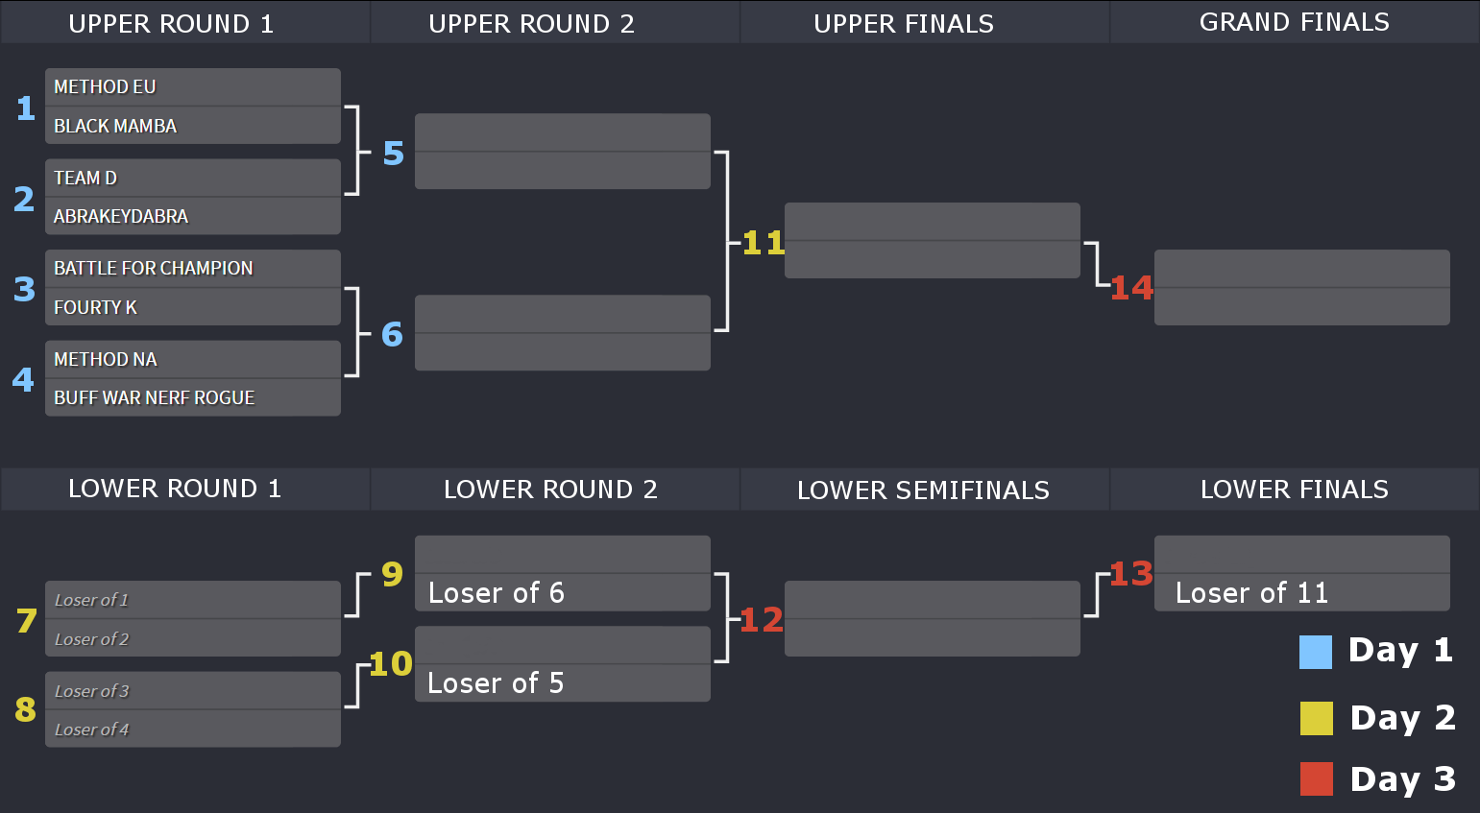
Task: Switch to LOWER SEMIFINALS header
Action: point(924,490)
